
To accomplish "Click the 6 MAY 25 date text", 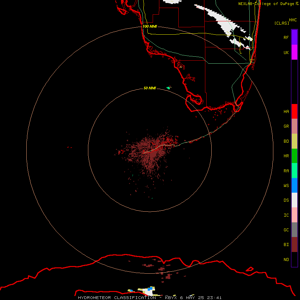I will click(x=192, y=298).
